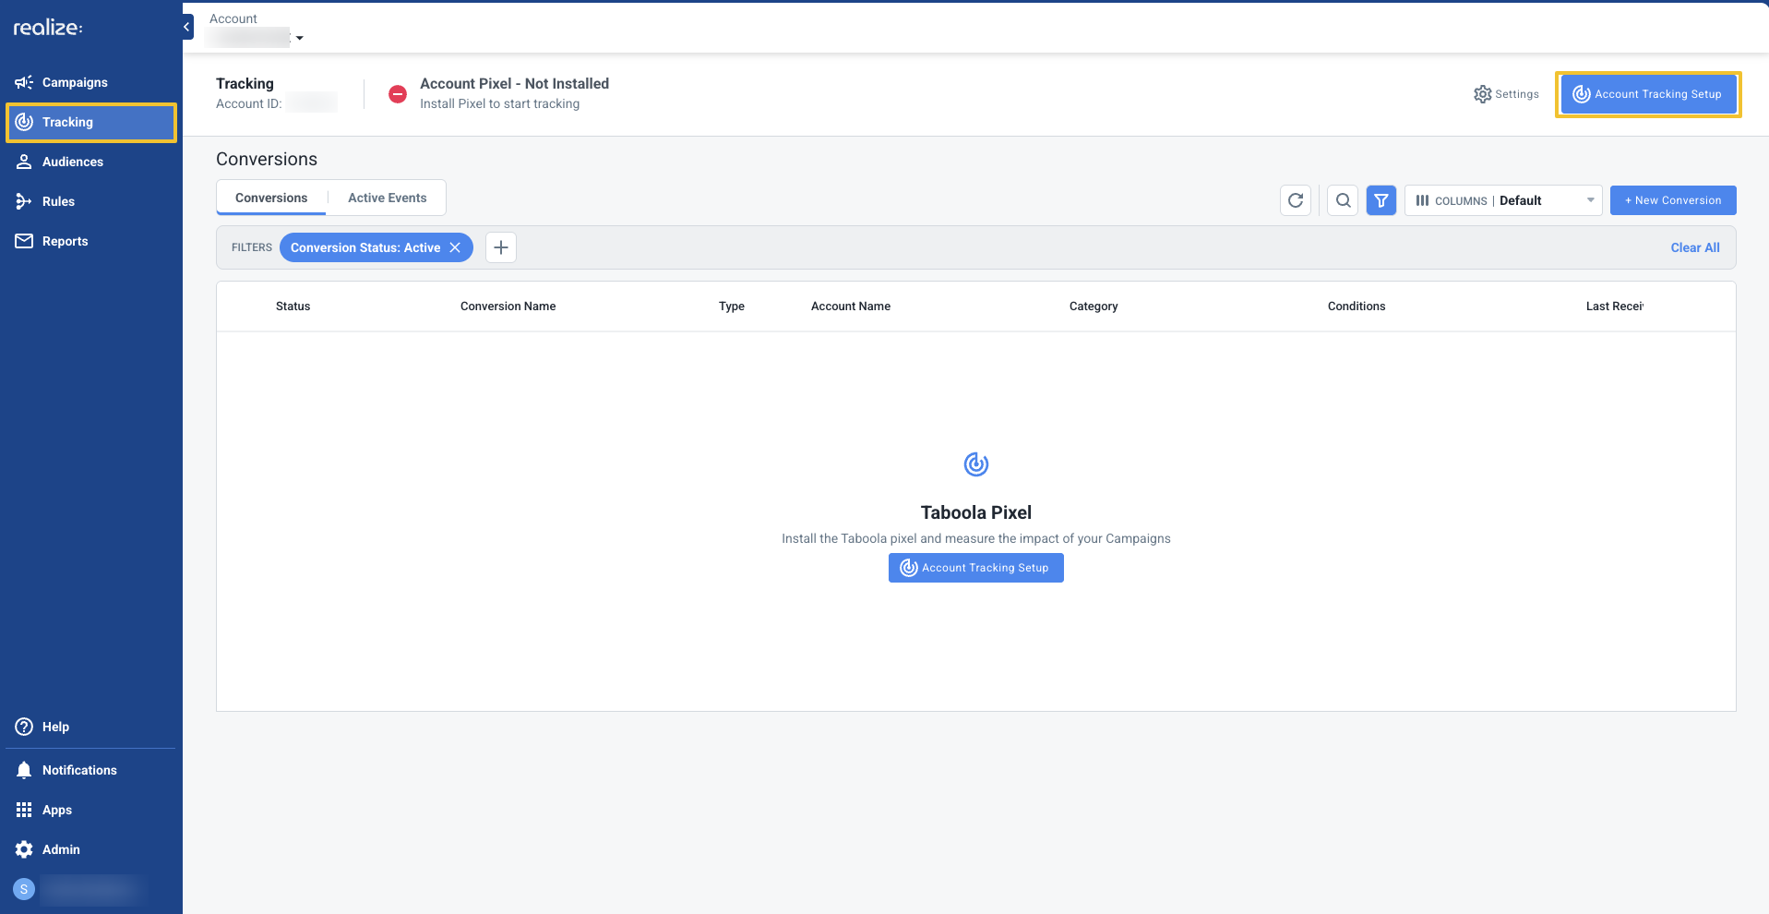Open the Apps launcher
1769x914 pixels.
(x=90, y=810)
